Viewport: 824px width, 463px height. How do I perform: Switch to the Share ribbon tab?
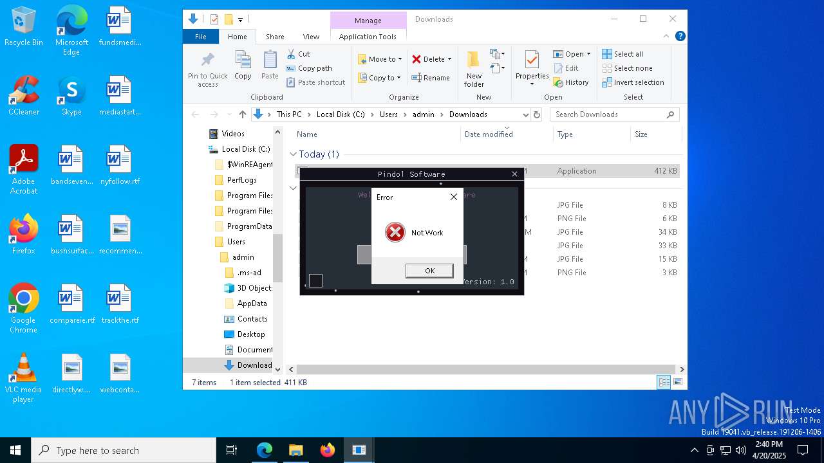tap(275, 37)
